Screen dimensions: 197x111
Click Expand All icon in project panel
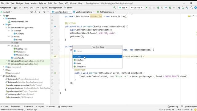pos(35,12)
